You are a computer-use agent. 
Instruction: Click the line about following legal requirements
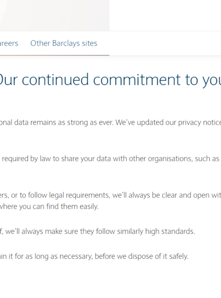pos(110,195)
